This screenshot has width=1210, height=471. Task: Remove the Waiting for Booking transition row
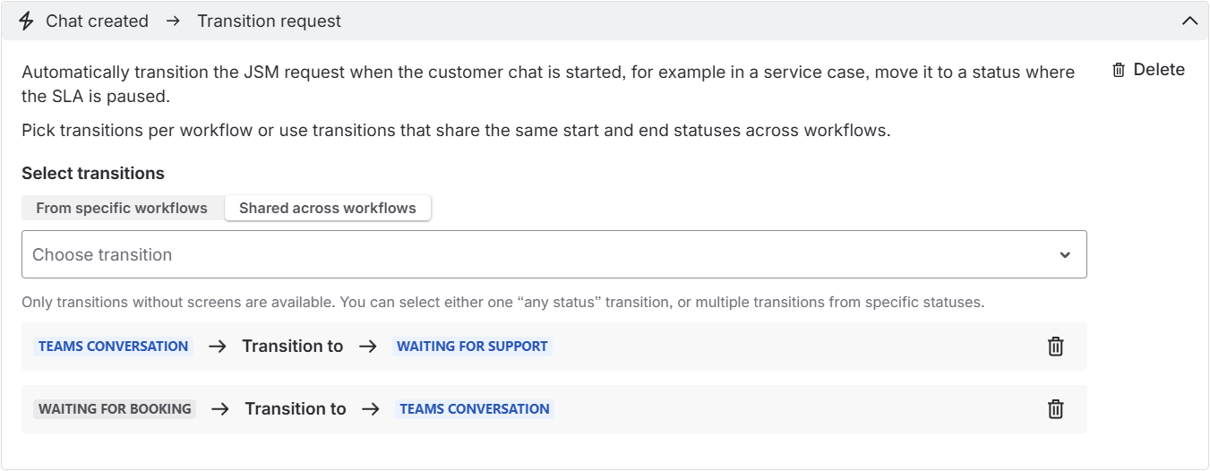coord(1055,409)
